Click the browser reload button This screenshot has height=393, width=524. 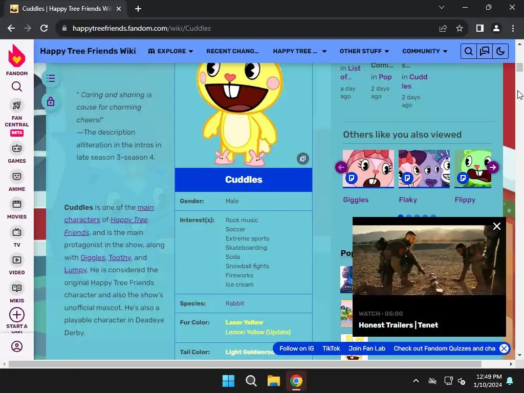point(44,28)
